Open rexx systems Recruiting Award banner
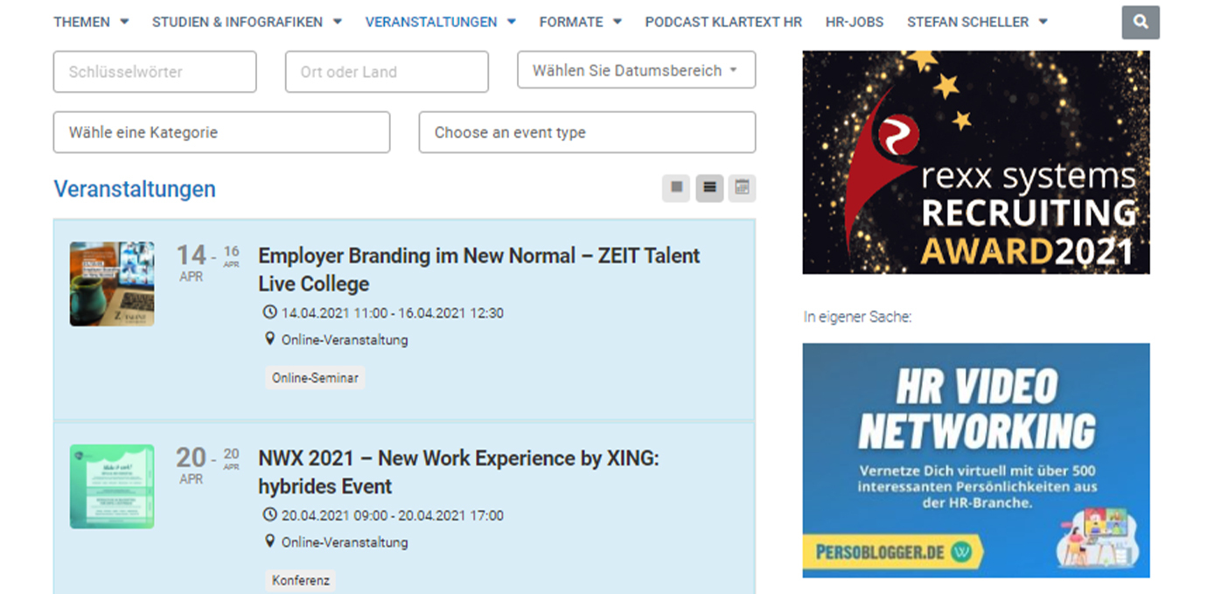Screen dimensions: 1221x594 (x=976, y=162)
